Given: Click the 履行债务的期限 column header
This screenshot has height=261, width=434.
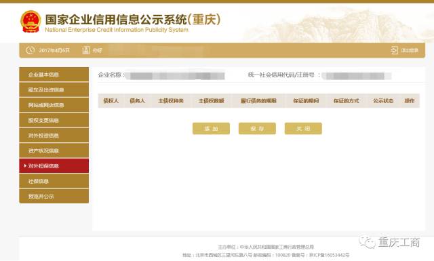Looking at the screenshot, I should tap(258, 101).
